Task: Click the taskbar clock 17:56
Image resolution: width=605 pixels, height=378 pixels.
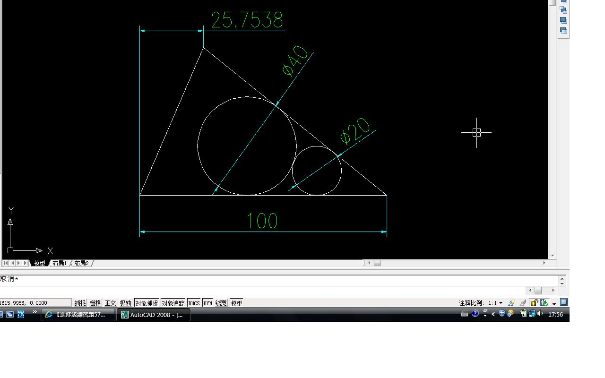Action: tap(555, 314)
